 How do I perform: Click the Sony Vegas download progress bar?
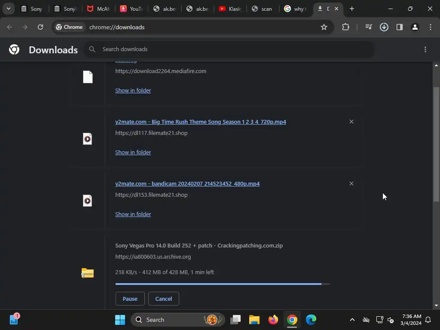click(x=223, y=284)
